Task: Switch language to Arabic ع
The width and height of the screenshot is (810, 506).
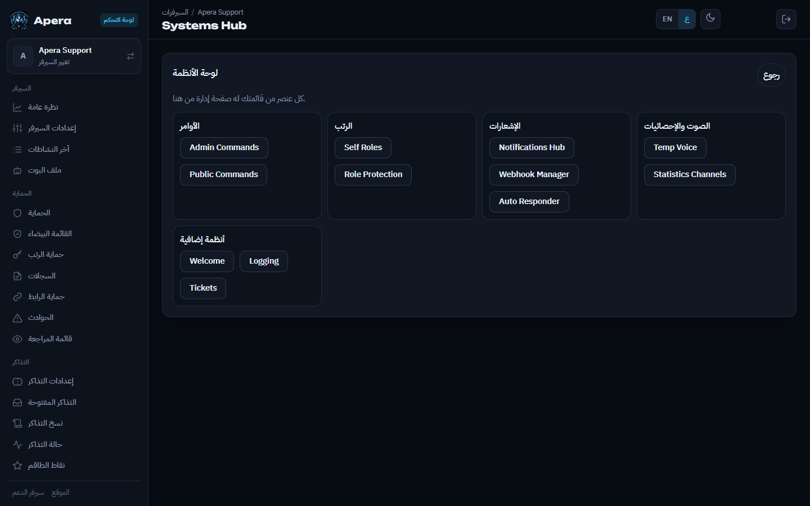Action: (687, 19)
